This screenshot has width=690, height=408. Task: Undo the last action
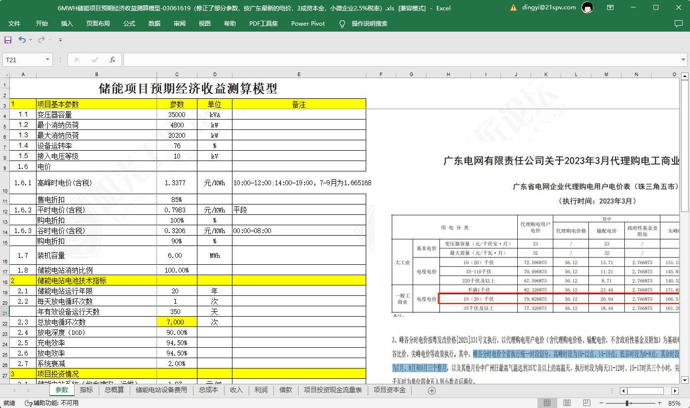[22, 40]
